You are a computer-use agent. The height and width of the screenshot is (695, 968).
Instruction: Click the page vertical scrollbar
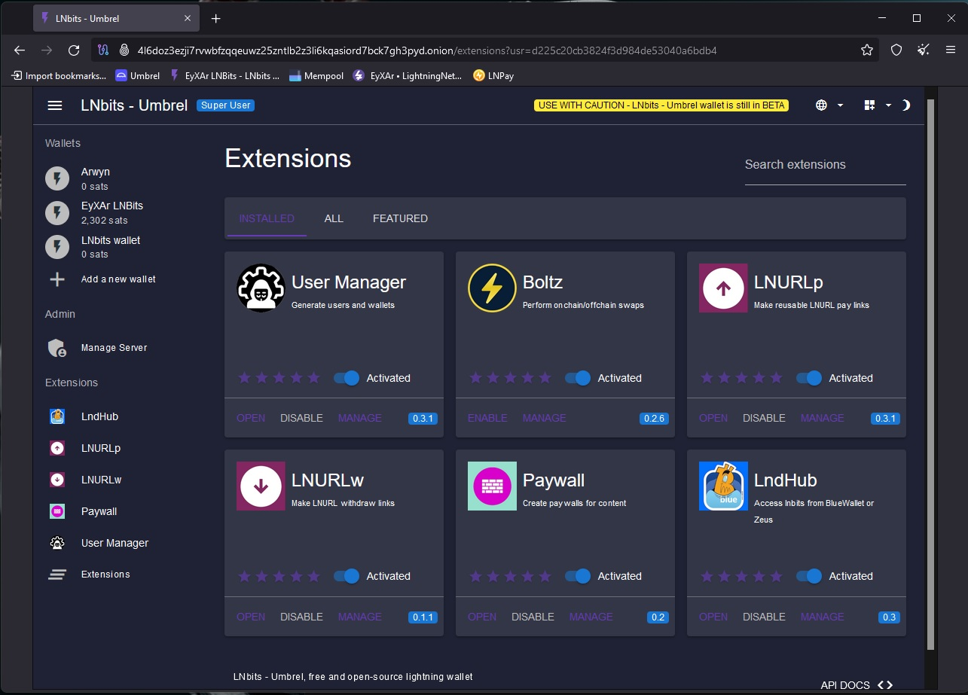click(x=930, y=374)
